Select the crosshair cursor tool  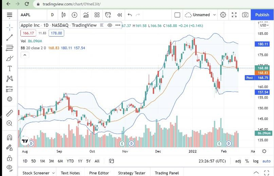point(10,28)
